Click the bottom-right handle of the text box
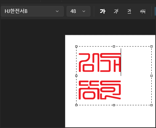The height and width of the screenshot is (128, 156). (x=151, y=105)
